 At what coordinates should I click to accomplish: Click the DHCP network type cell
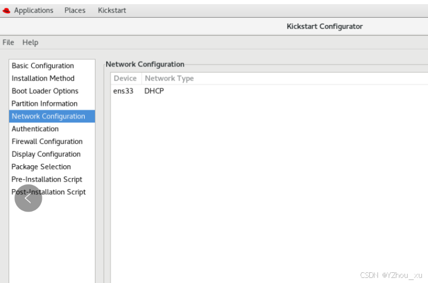click(x=154, y=91)
